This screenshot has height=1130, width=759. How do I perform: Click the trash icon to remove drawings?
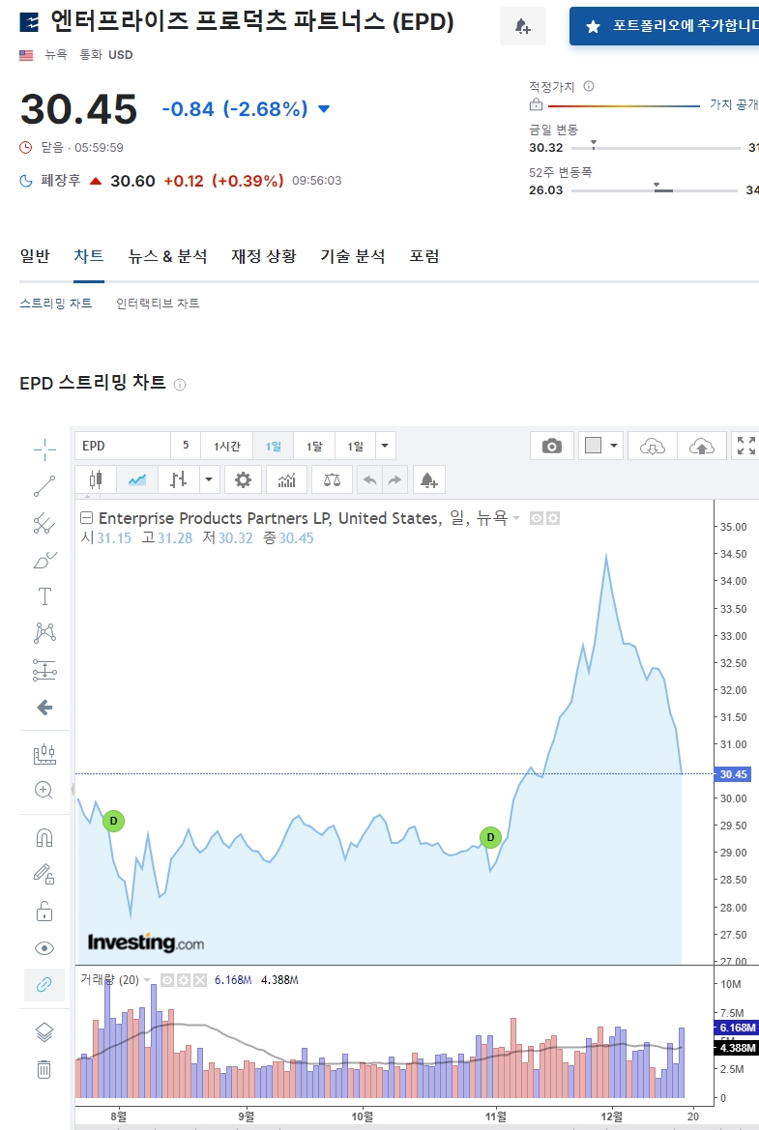tap(44, 1069)
